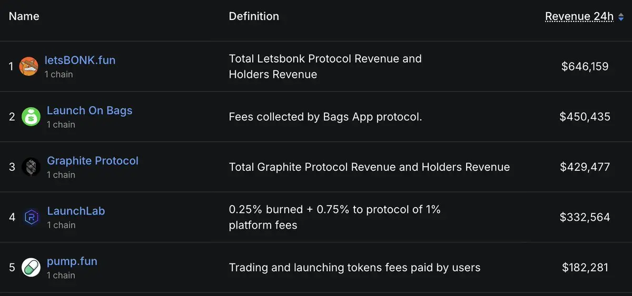Open the Graphite Protocol link
632x296 pixels.
click(x=93, y=161)
